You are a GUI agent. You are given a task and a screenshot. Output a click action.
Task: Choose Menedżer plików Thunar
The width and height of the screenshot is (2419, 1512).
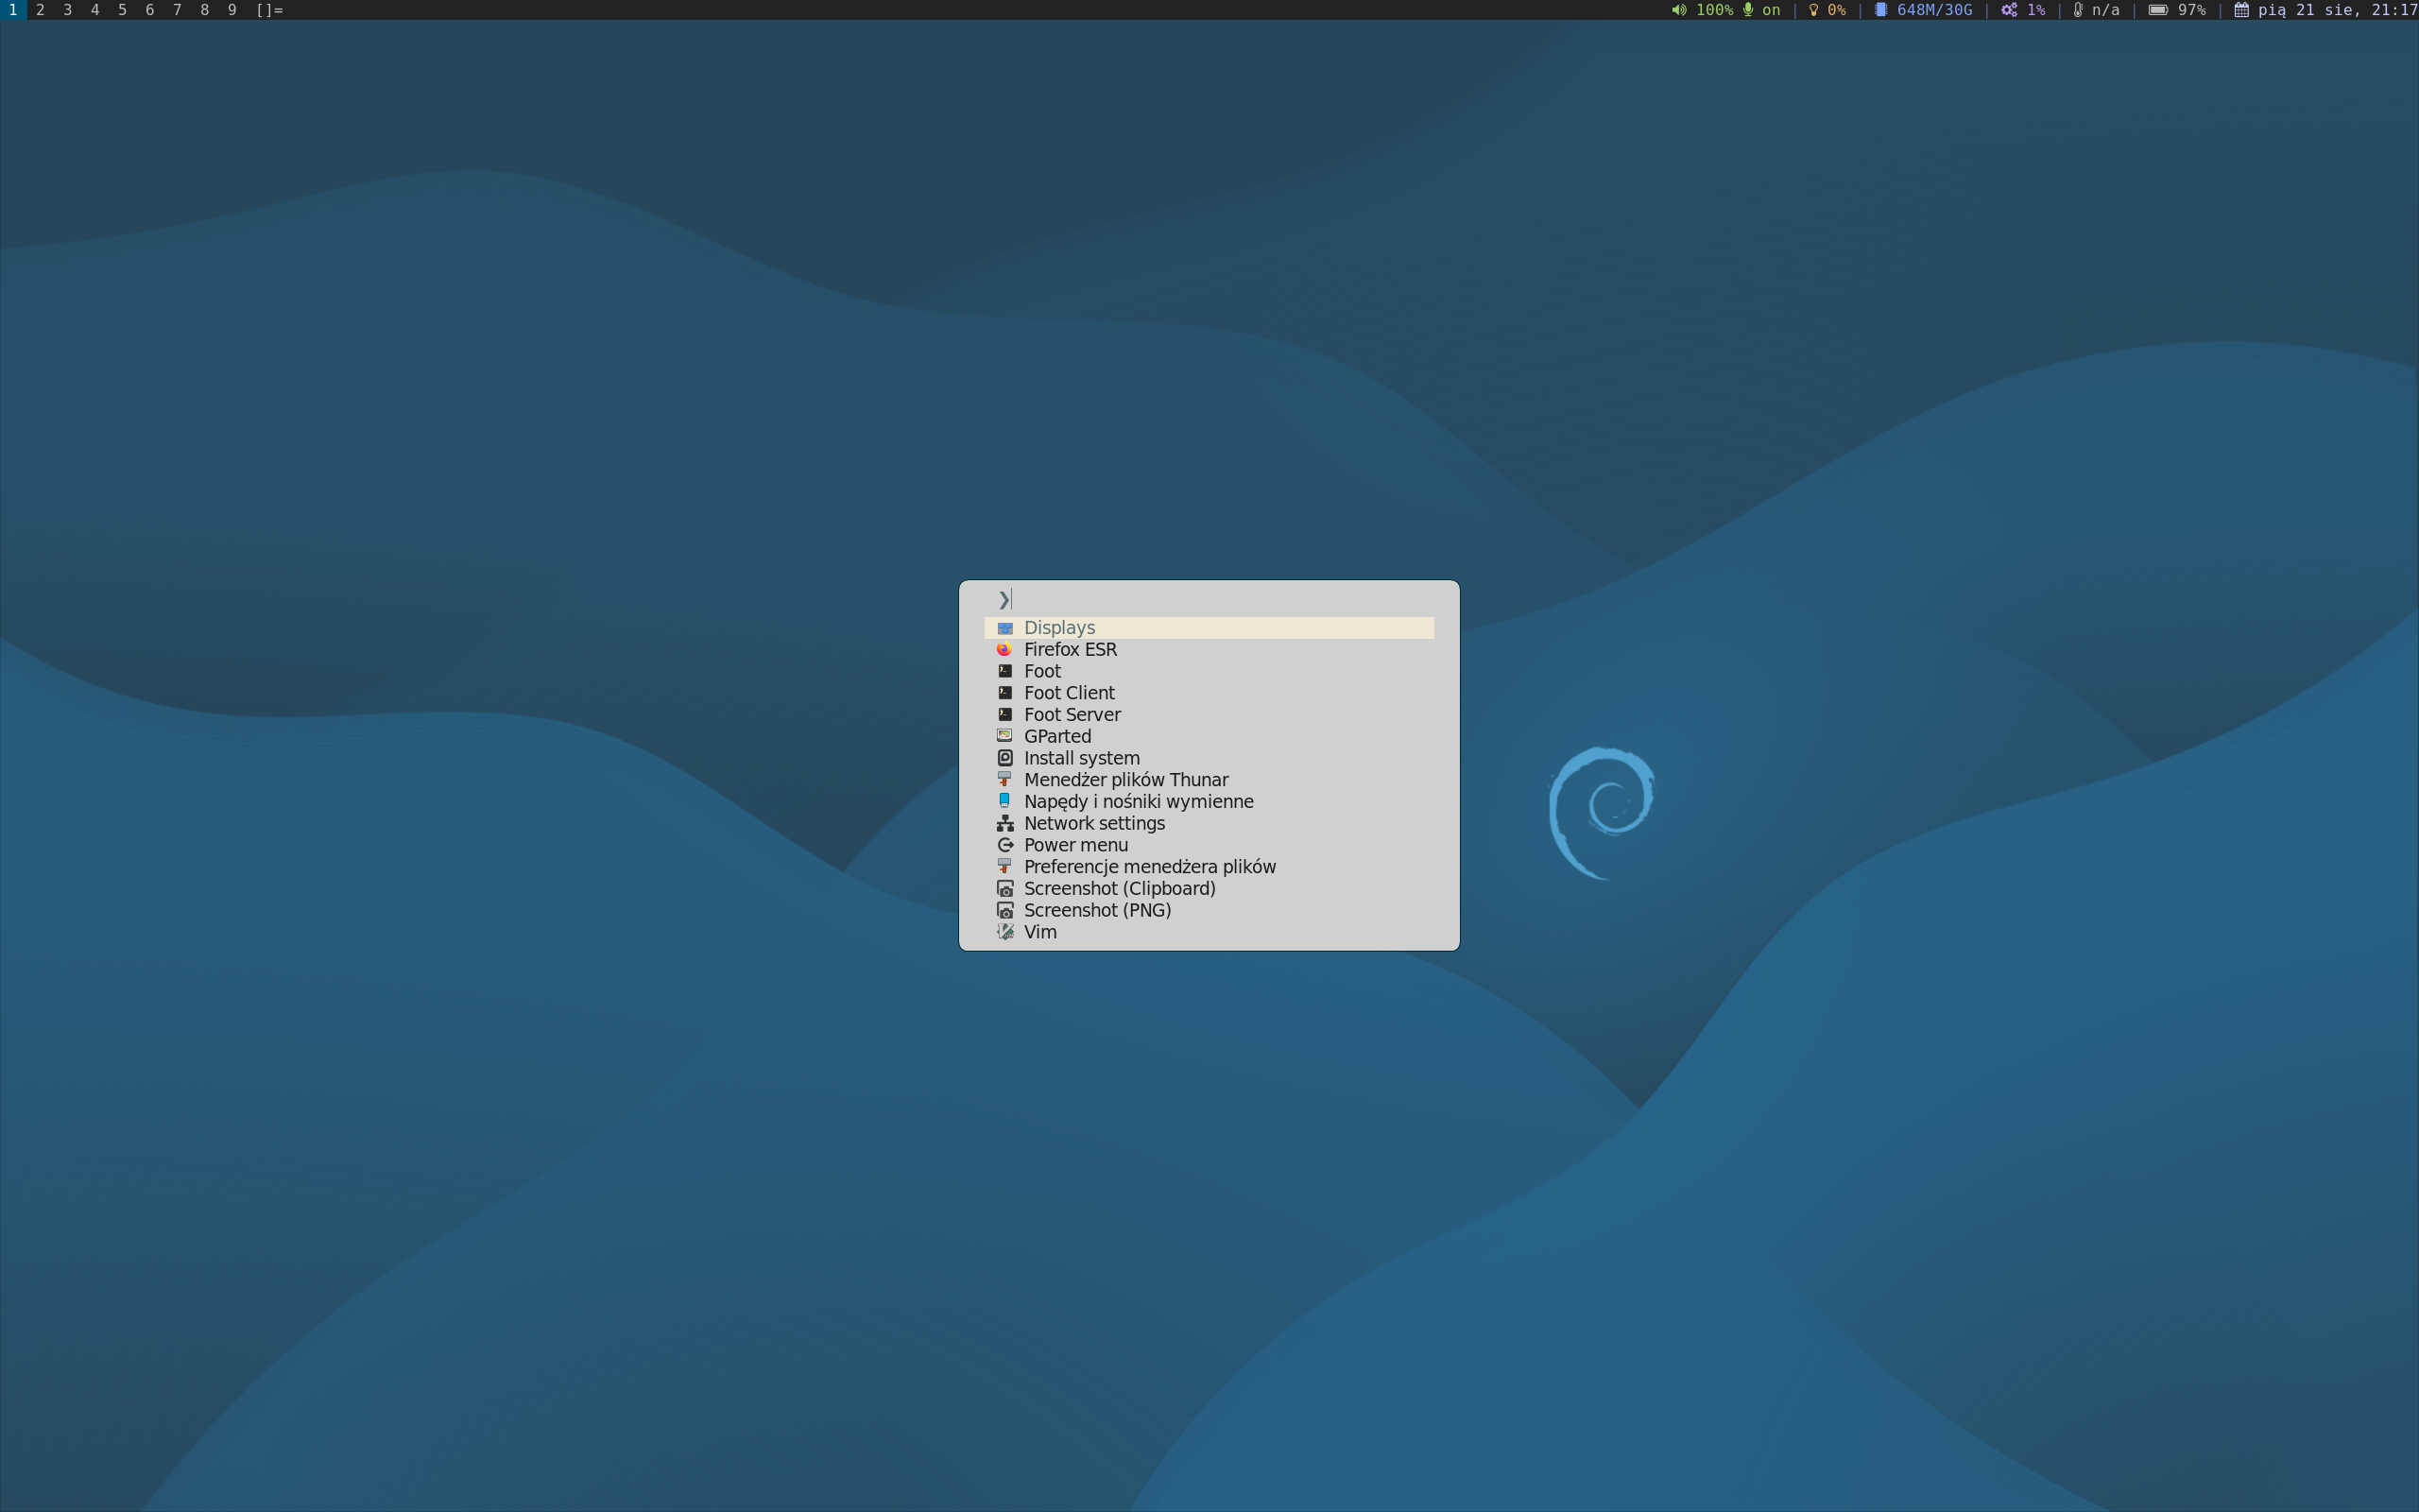[x=1209, y=780]
